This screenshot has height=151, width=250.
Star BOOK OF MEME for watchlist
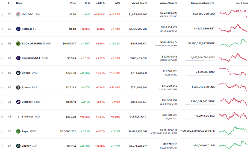point(2,44)
